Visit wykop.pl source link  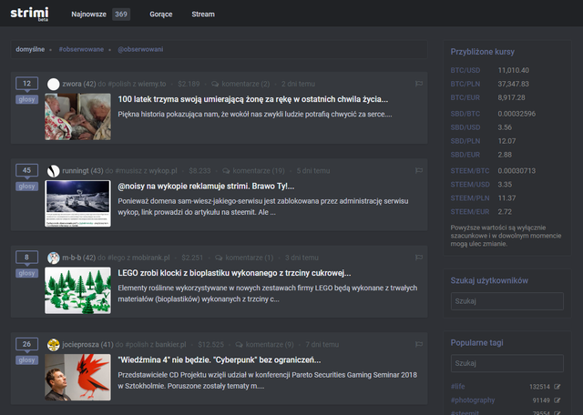pos(163,171)
